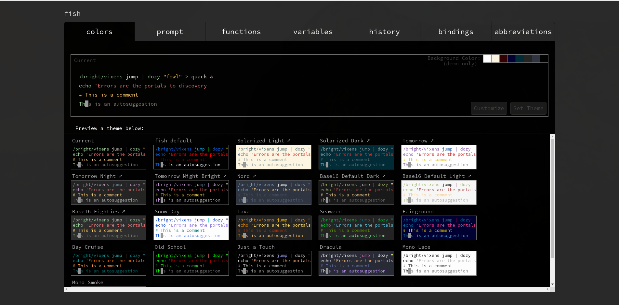Preview the Base16 Default Dark thumbnail

pyautogui.click(x=356, y=192)
